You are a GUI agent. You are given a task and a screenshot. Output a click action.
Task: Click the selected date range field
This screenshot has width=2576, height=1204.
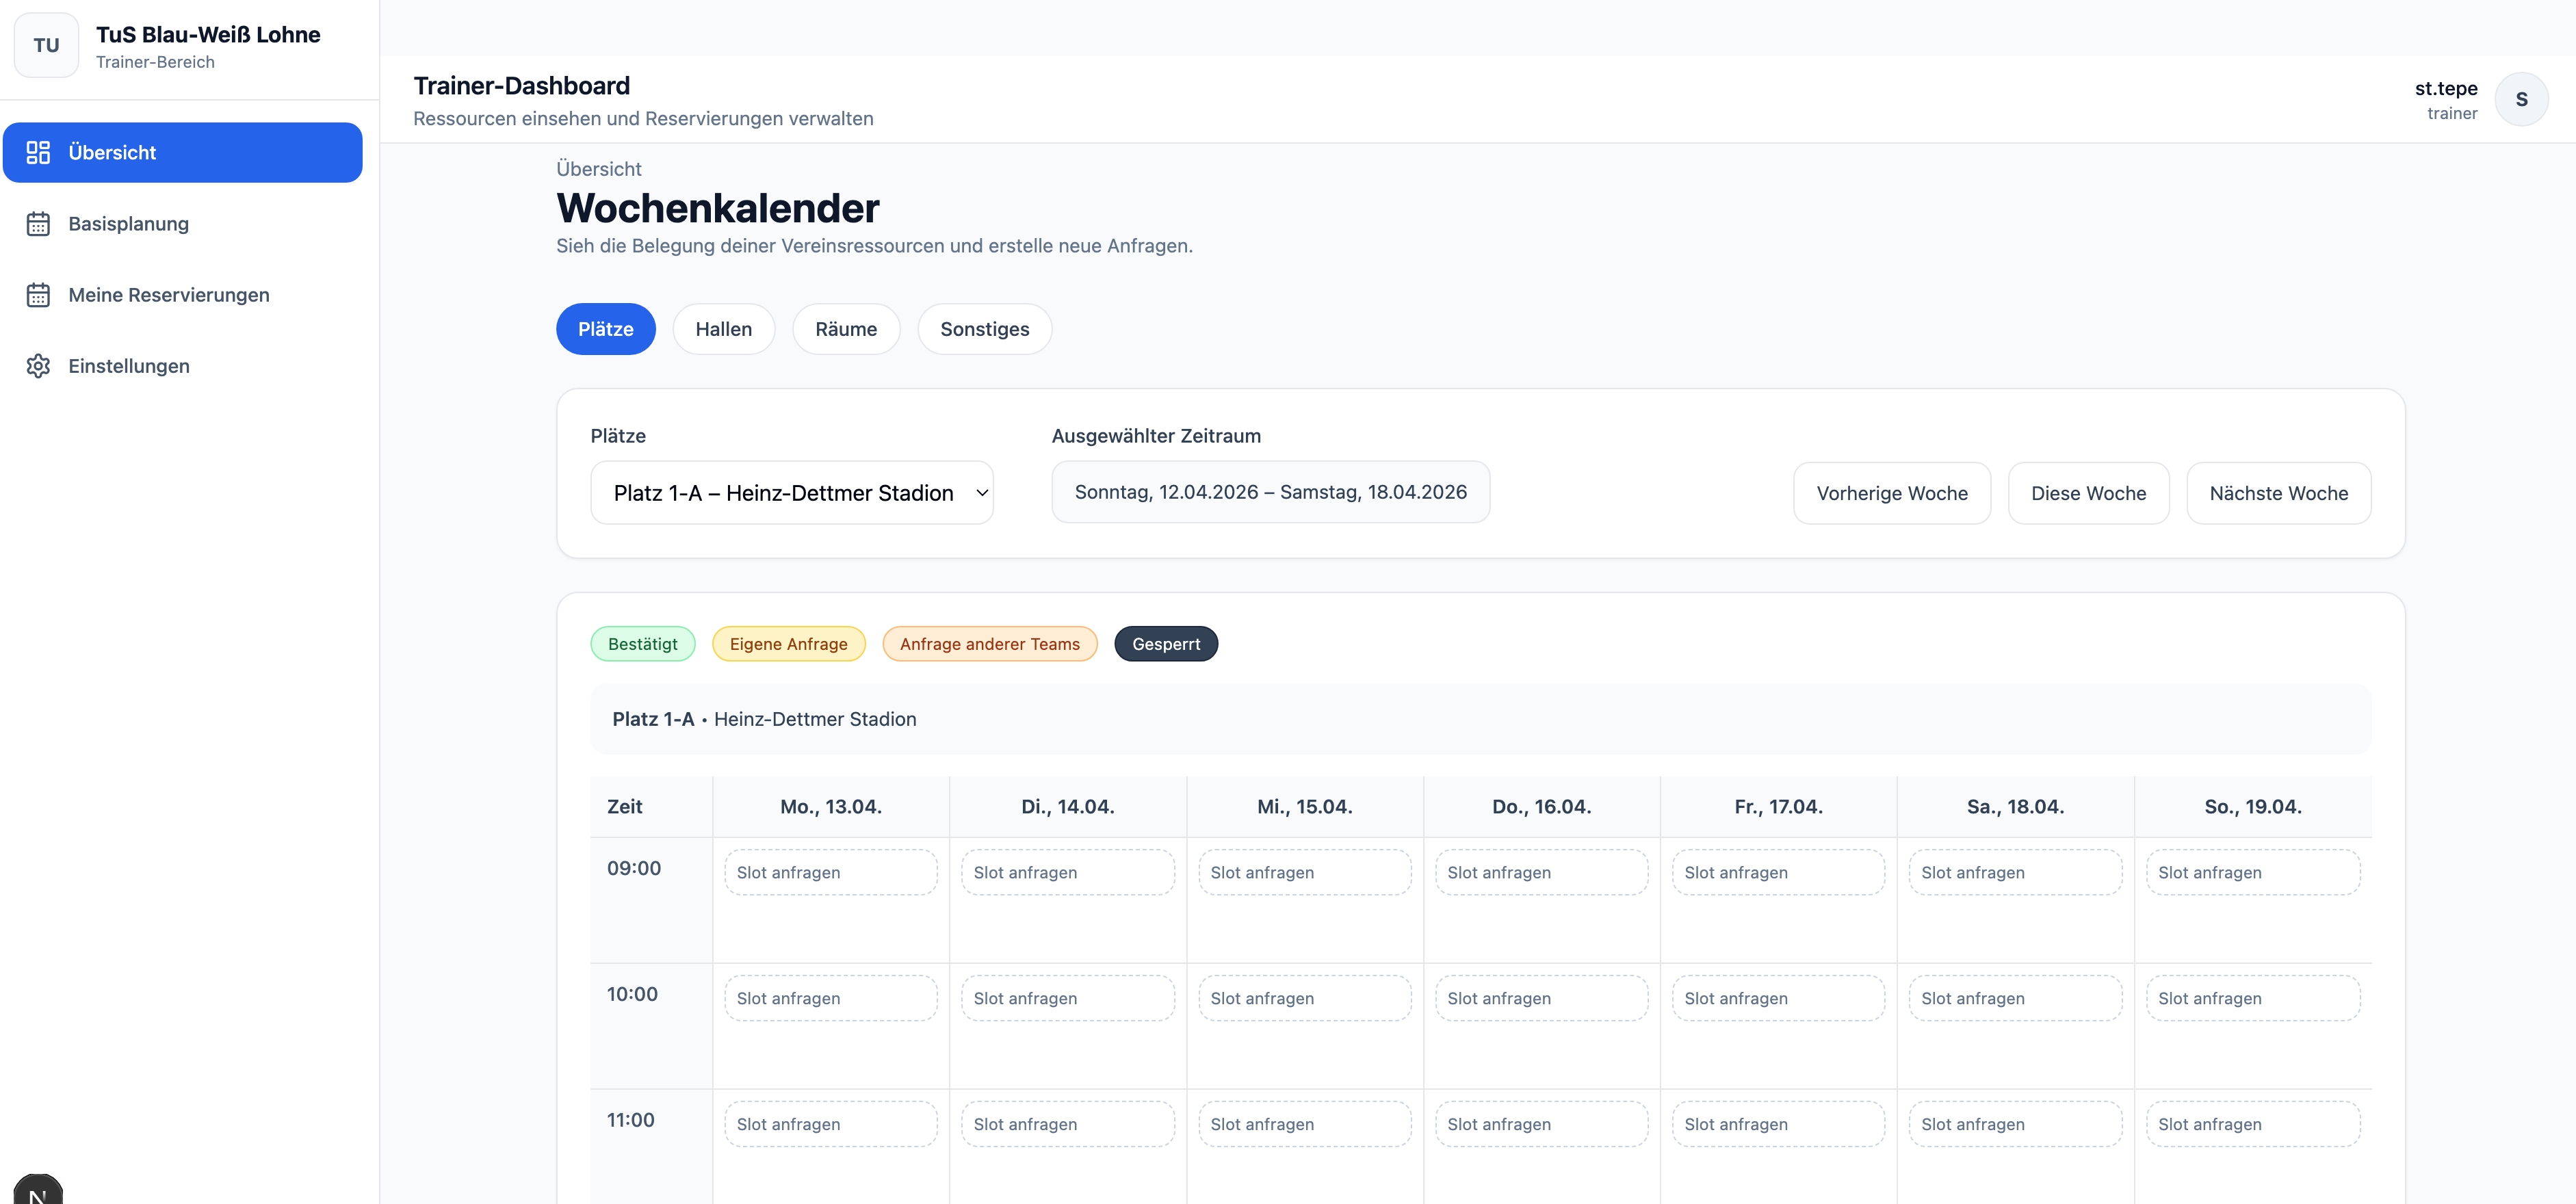pyautogui.click(x=1271, y=492)
